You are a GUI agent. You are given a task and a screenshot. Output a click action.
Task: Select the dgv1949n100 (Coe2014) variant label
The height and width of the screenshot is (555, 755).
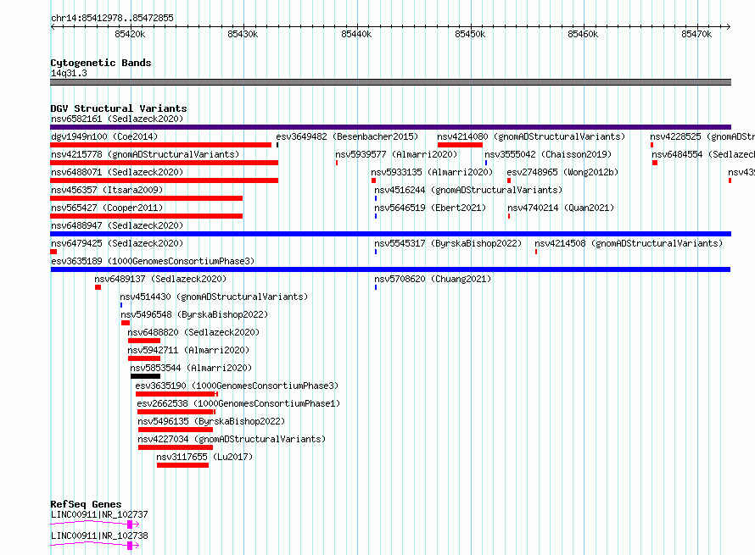tap(104, 136)
